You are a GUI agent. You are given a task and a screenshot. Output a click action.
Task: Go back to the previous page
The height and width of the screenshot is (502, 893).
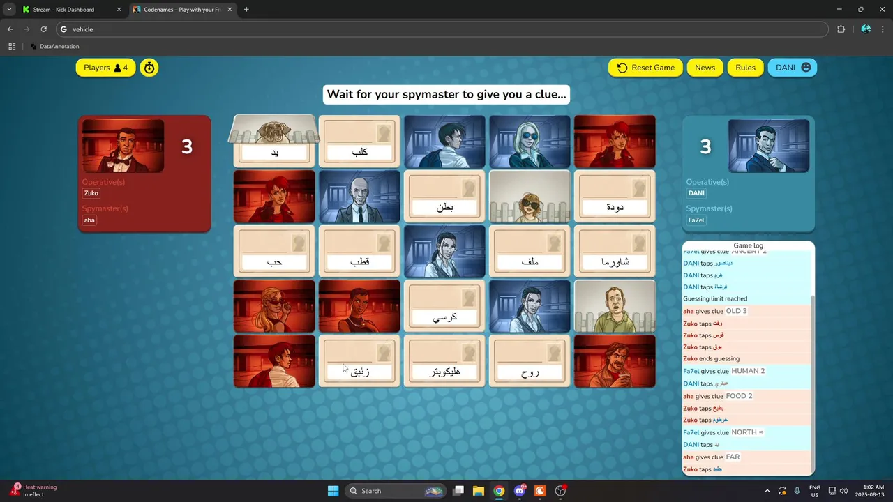[x=10, y=29]
